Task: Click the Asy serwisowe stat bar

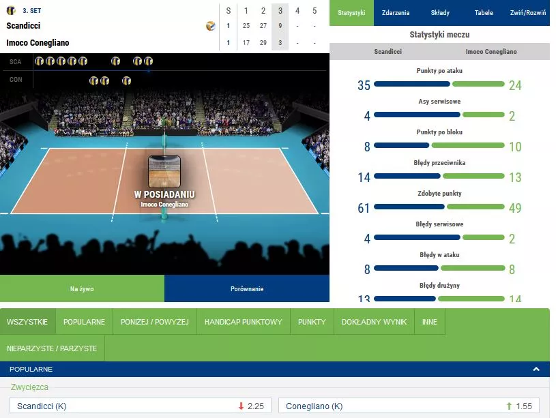Action: (439, 115)
